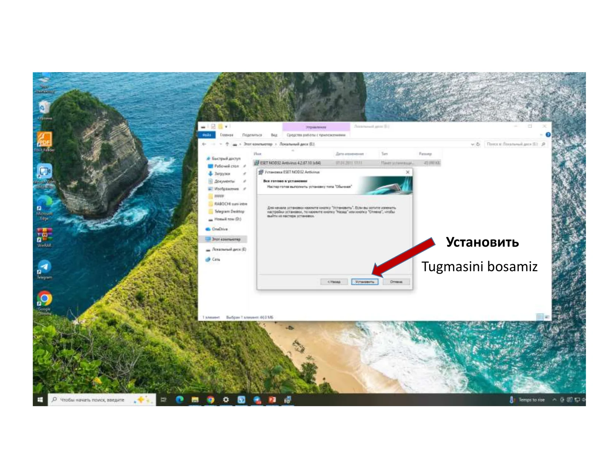Select the Telegram desktop icon
This screenshot has height=456, width=608.
tap(44, 269)
